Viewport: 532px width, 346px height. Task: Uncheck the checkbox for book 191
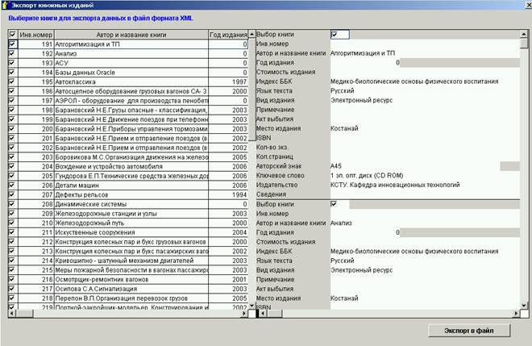tap(13, 44)
